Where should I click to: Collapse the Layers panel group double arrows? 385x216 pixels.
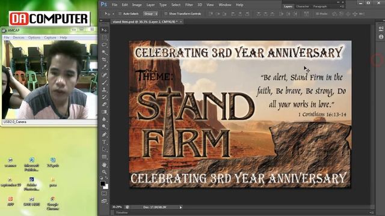tap(339, 2)
